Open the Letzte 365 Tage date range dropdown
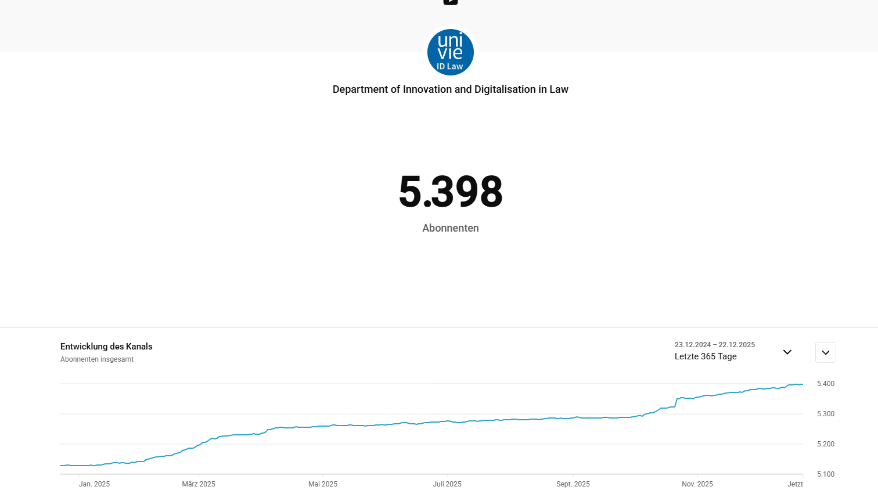This screenshot has width=878, height=501. coord(706,356)
